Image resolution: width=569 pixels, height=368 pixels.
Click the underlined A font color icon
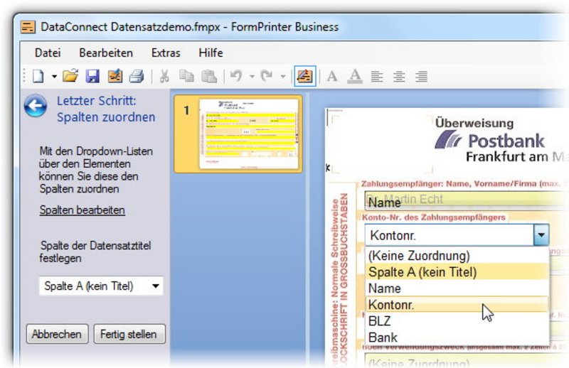point(355,77)
